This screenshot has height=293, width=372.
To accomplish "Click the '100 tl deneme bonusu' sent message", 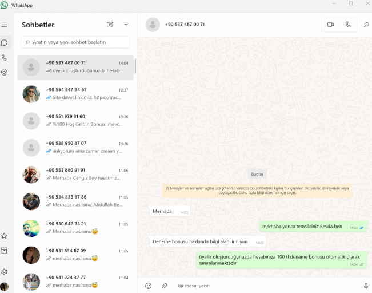I will pos(281,260).
